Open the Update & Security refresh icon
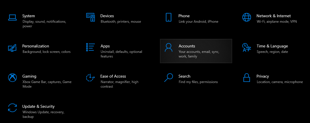 coord(12,108)
